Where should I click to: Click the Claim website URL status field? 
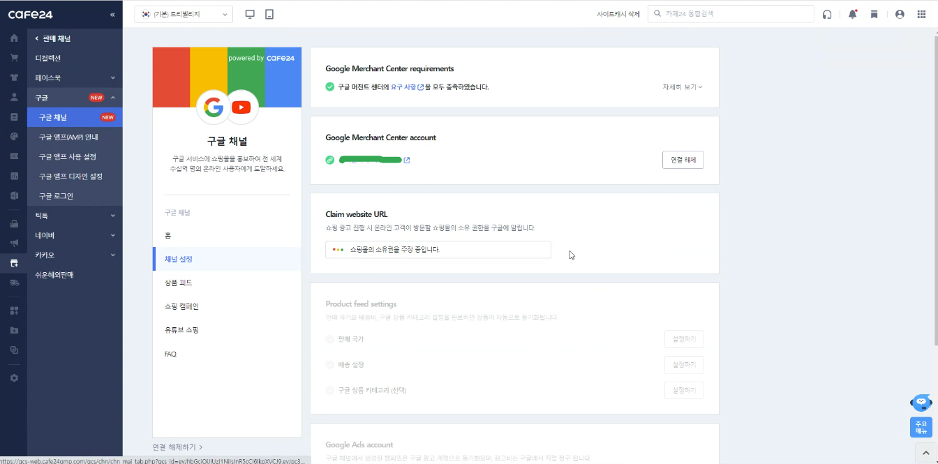coord(438,249)
